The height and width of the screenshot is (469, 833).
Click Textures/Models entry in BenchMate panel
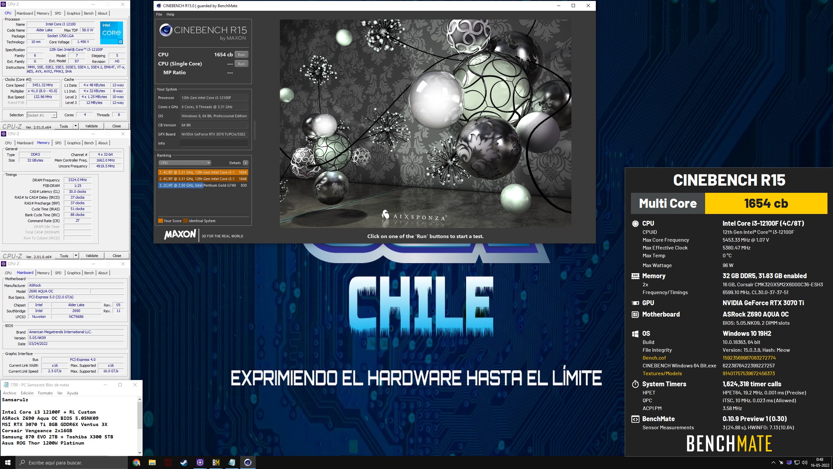click(662, 374)
